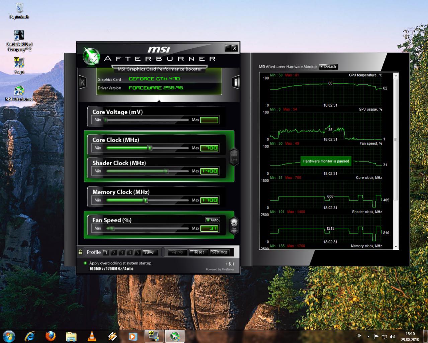Open the Kombustor K side button
Screen dimensions: 428x343
pyautogui.click(x=82, y=82)
